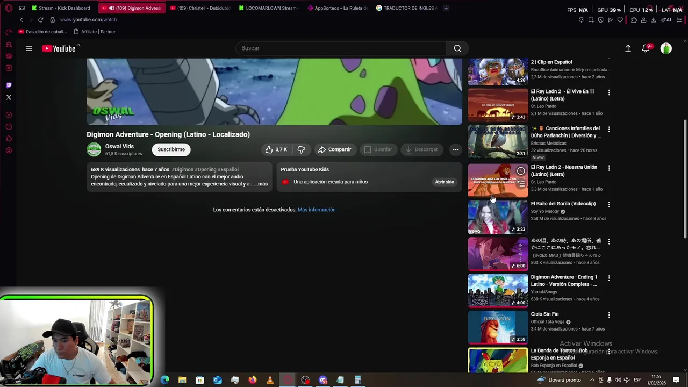Image resolution: width=688 pixels, height=387 pixels.
Task: Open more actions ellipsis under video
Action: [x=455, y=149]
